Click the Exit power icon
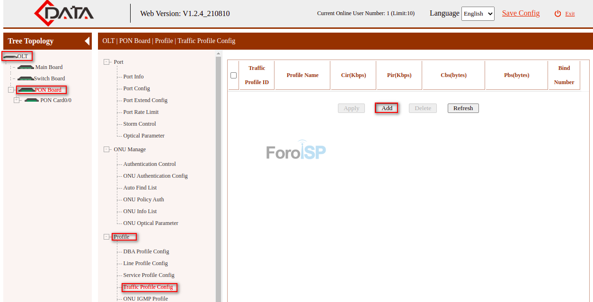593x302 pixels. pyautogui.click(x=557, y=13)
